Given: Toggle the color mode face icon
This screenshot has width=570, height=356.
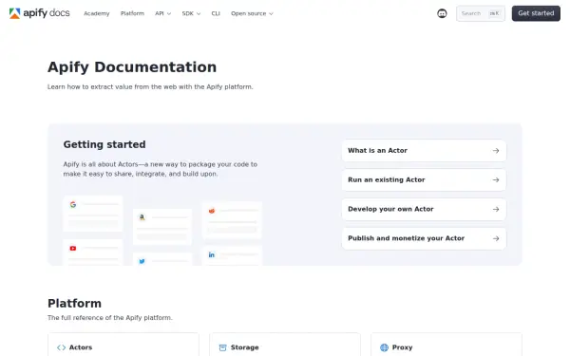Looking at the screenshot, I should point(442,13).
